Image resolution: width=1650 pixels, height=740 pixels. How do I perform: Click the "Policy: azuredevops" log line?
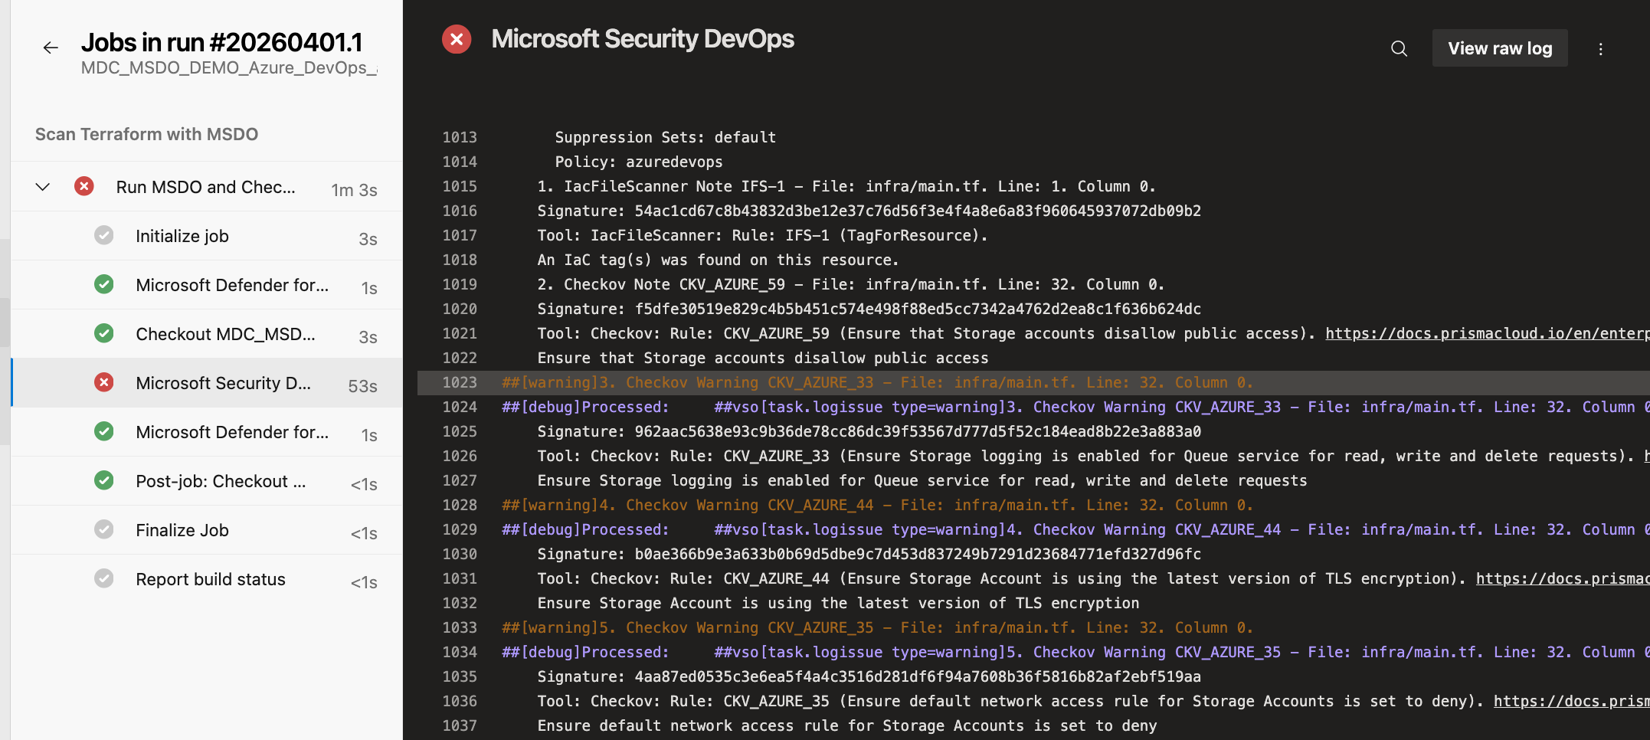pos(639,162)
